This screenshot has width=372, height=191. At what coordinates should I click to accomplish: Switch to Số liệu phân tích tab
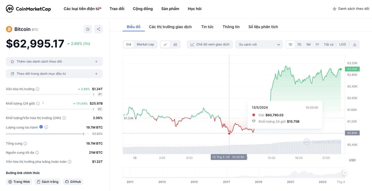[x=263, y=27]
